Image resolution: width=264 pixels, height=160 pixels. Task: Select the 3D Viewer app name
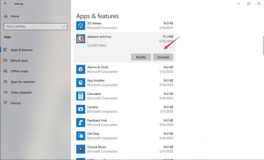click(x=94, y=23)
